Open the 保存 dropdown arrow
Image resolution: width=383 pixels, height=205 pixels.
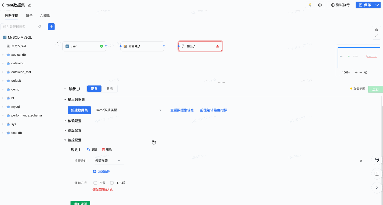[377, 5]
